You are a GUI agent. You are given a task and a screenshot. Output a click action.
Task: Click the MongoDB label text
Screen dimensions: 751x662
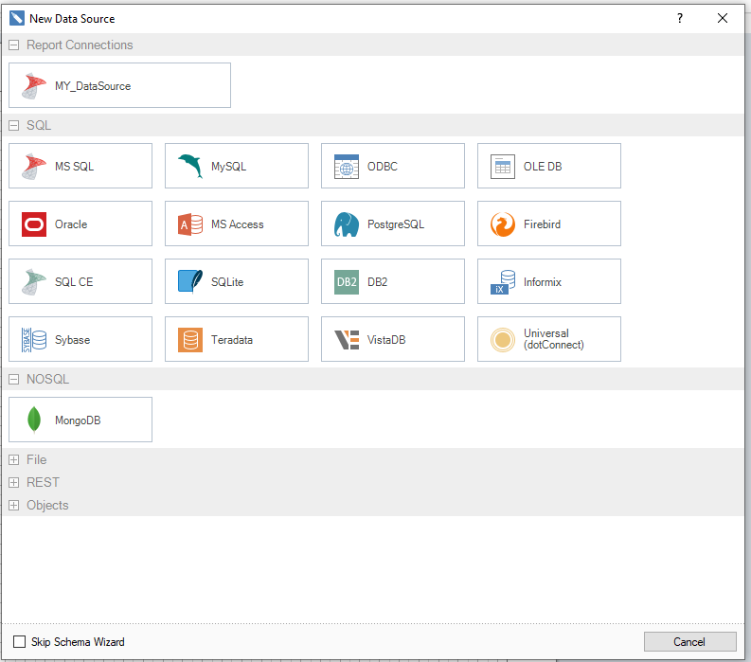pyautogui.click(x=78, y=420)
